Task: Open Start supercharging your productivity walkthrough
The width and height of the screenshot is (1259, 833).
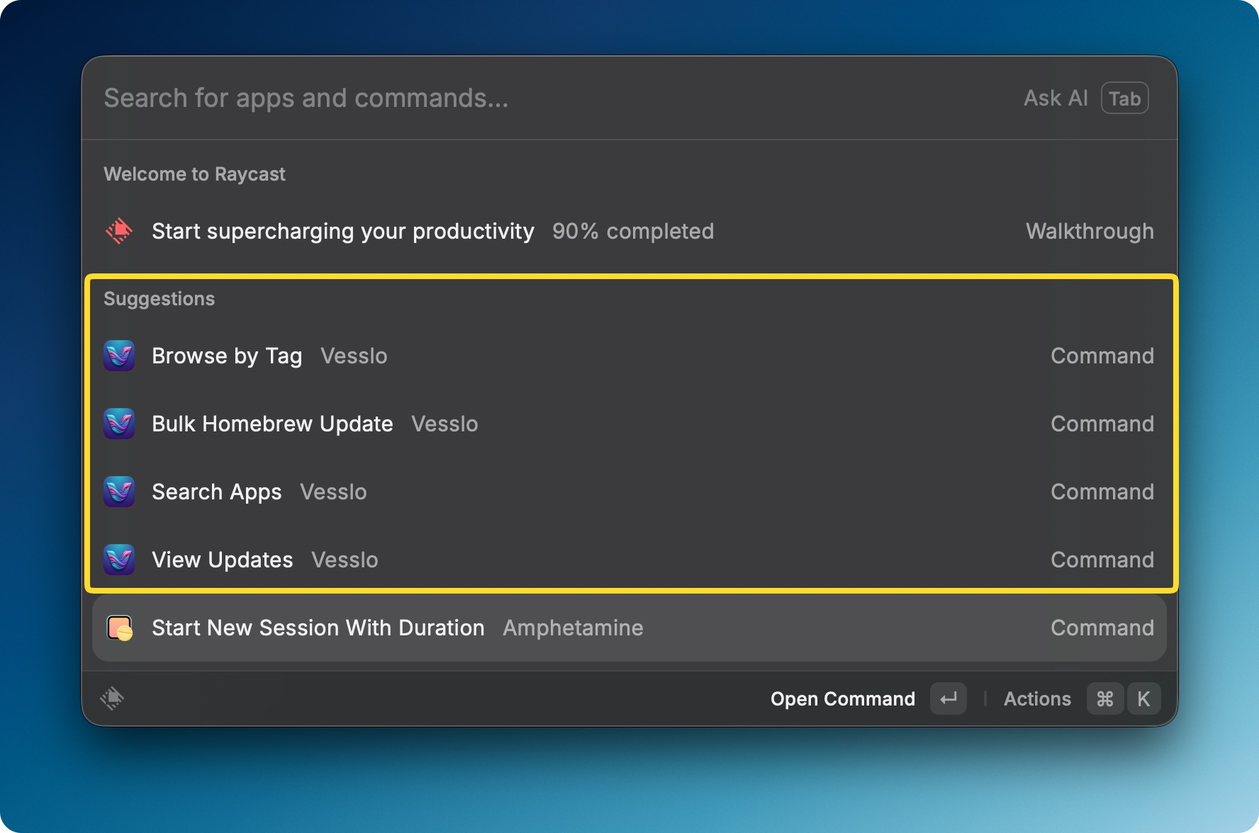Action: [629, 231]
